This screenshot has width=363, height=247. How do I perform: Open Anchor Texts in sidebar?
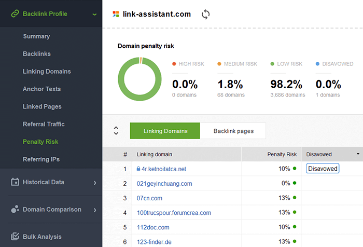coord(41,89)
